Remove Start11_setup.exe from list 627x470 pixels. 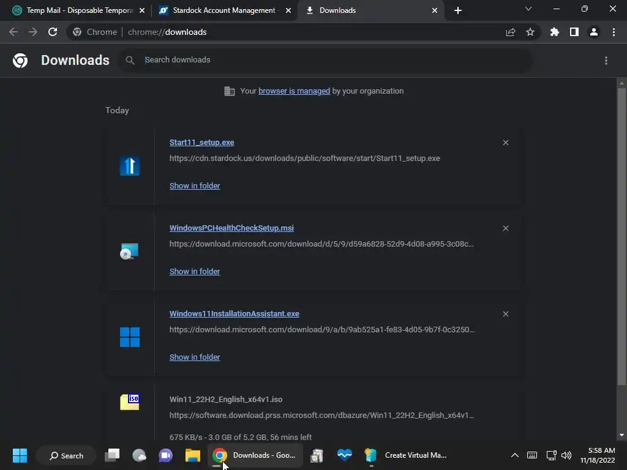pos(506,143)
